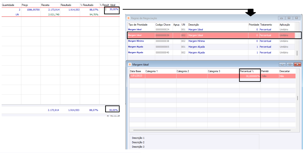The image size is (303, 153).
Task: Click the Regras de Negociação window icon
Action: (x=128, y=18)
